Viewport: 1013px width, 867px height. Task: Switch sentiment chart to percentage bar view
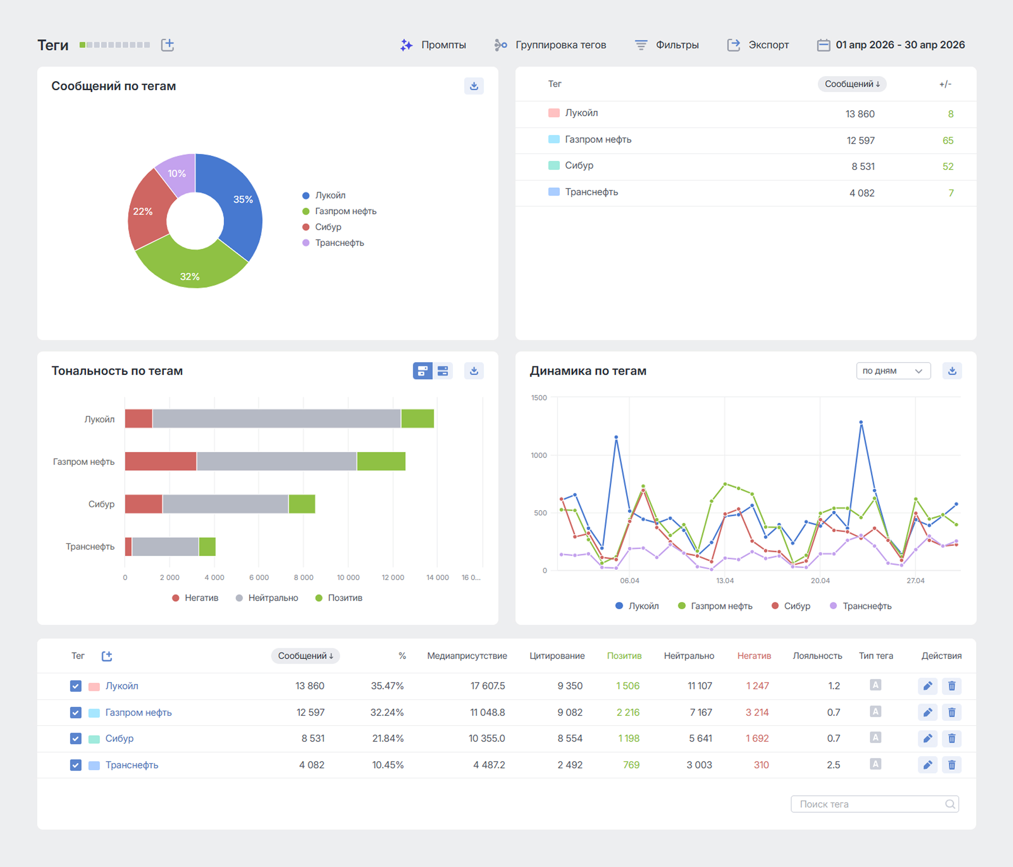click(x=443, y=371)
